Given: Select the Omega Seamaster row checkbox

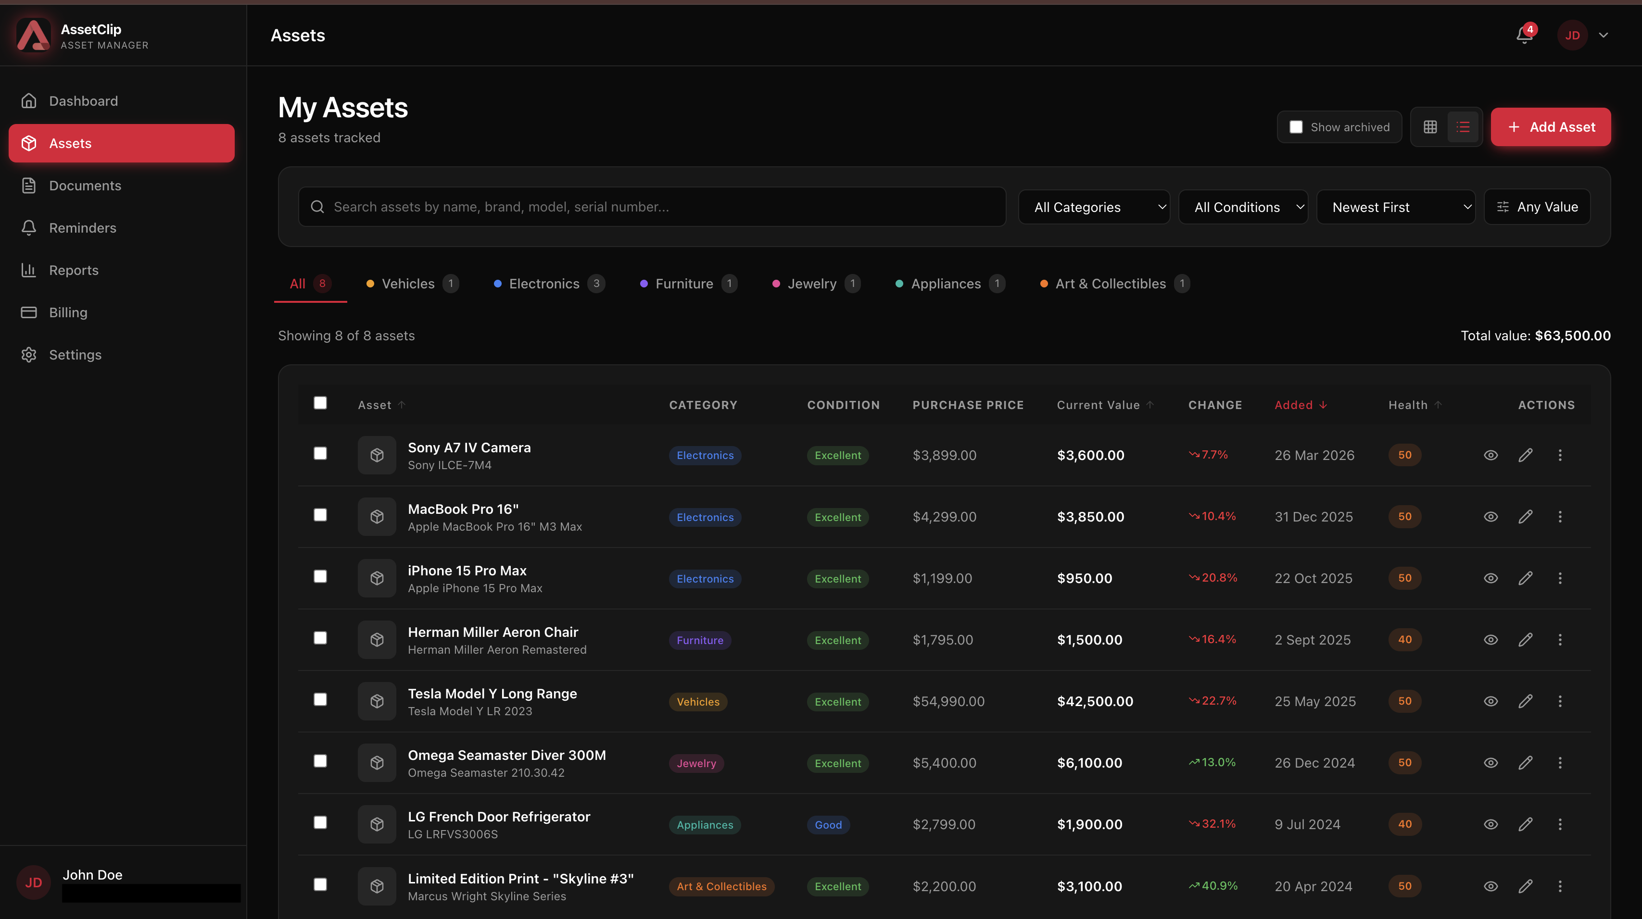Looking at the screenshot, I should click(x=320, y=761).
